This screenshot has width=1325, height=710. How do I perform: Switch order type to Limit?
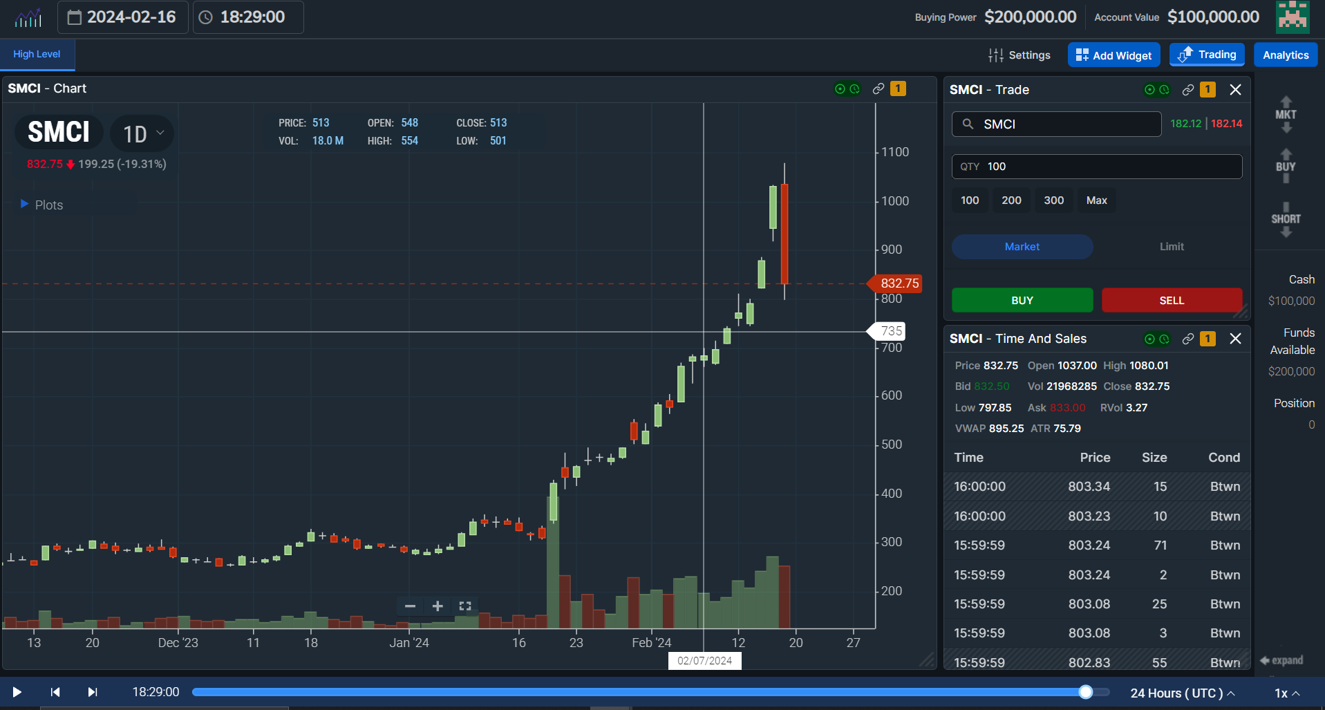(1171, 247)
